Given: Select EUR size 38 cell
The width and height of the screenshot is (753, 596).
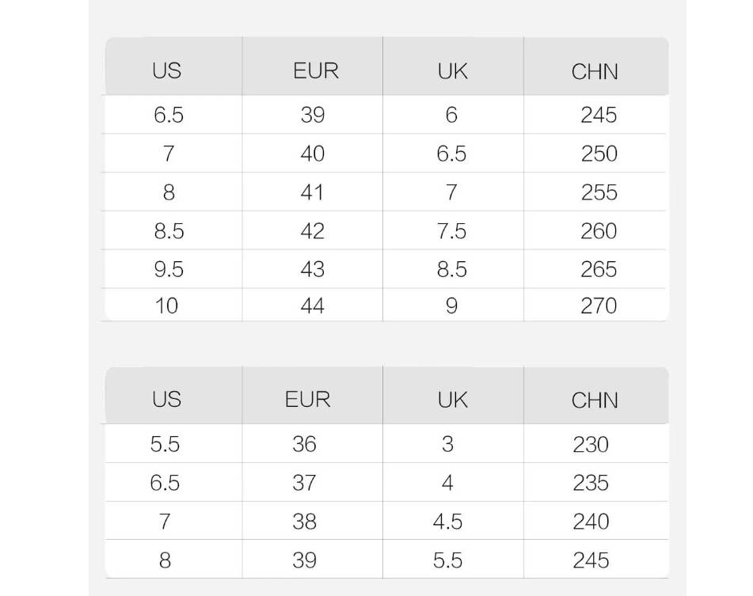Looking at the screenshot, I should [305, 522].
